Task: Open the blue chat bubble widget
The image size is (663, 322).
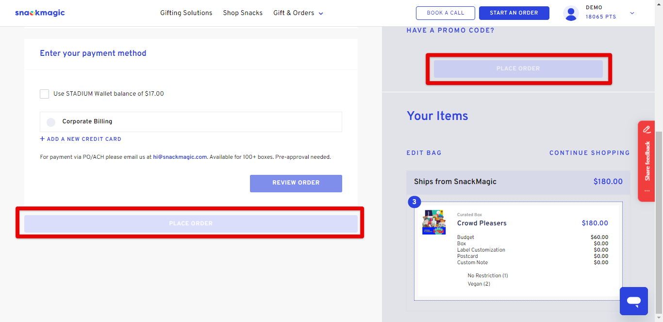Action: pos(634,301)
